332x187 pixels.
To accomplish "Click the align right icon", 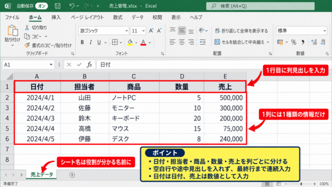I will coord(191,42).
